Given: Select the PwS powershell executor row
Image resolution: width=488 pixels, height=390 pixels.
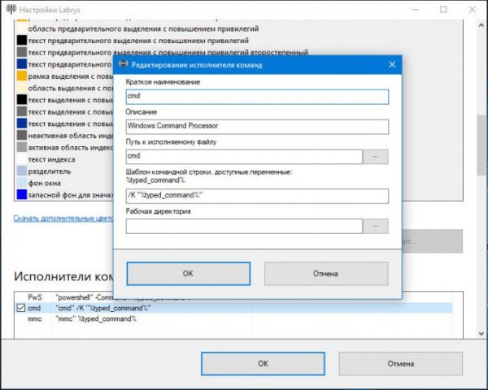Looking at the screenshot, I should coord(233,297).
